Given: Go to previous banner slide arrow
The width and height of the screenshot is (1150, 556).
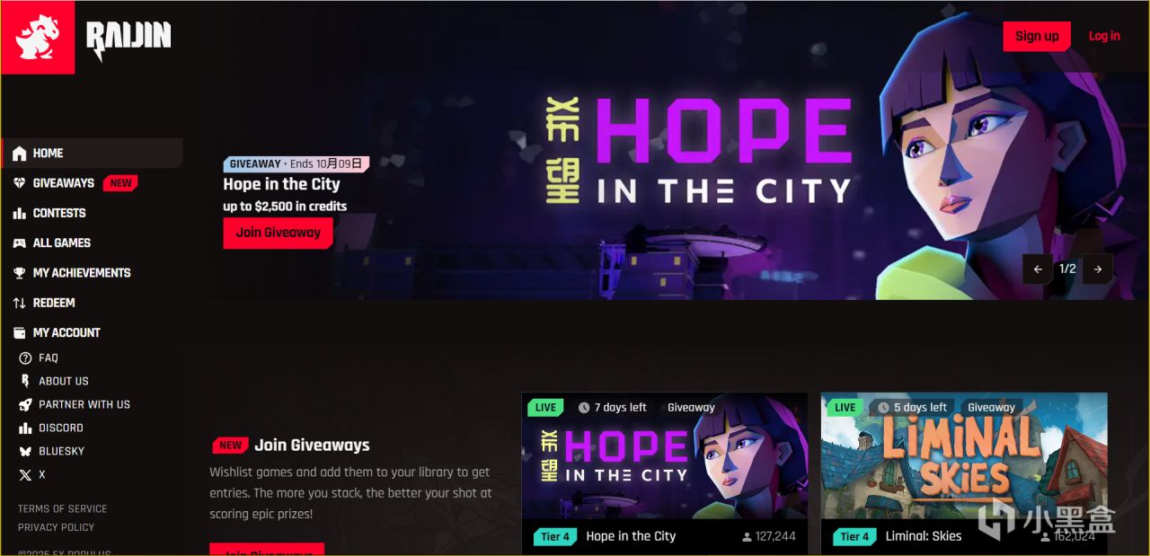Looking at the screenshot, I should [1038, 269].
